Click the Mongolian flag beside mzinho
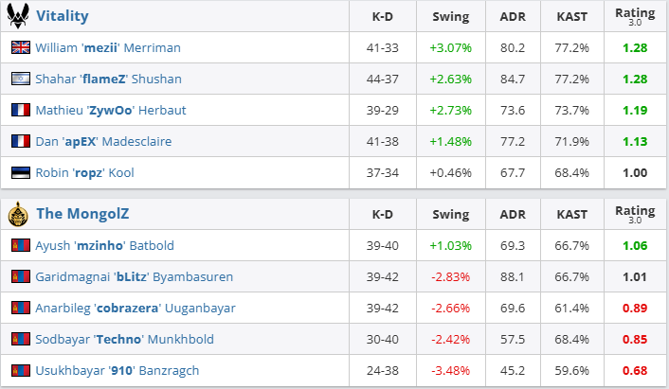669x389 pixels. pos(20,245)
